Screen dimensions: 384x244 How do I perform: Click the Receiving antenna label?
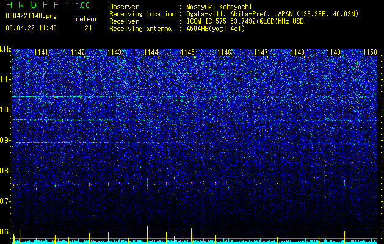tap(140, 29)
